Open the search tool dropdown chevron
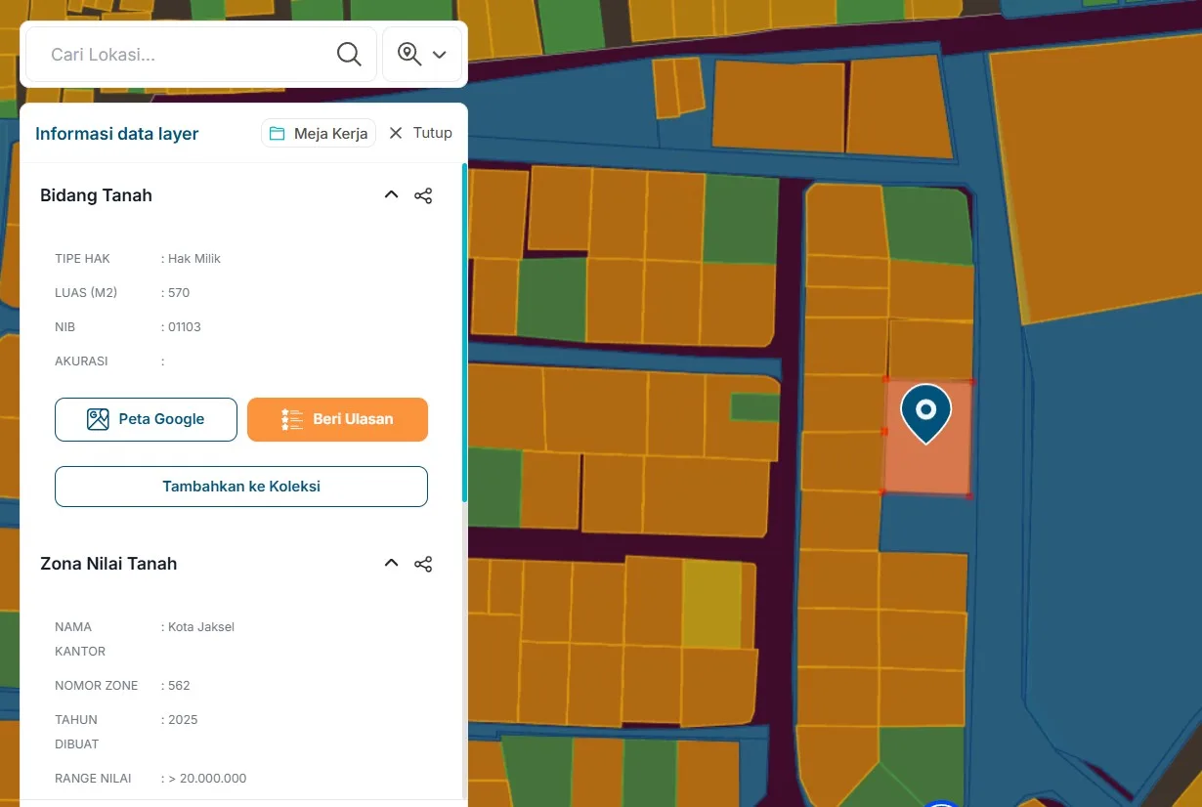 pos(439,55)
